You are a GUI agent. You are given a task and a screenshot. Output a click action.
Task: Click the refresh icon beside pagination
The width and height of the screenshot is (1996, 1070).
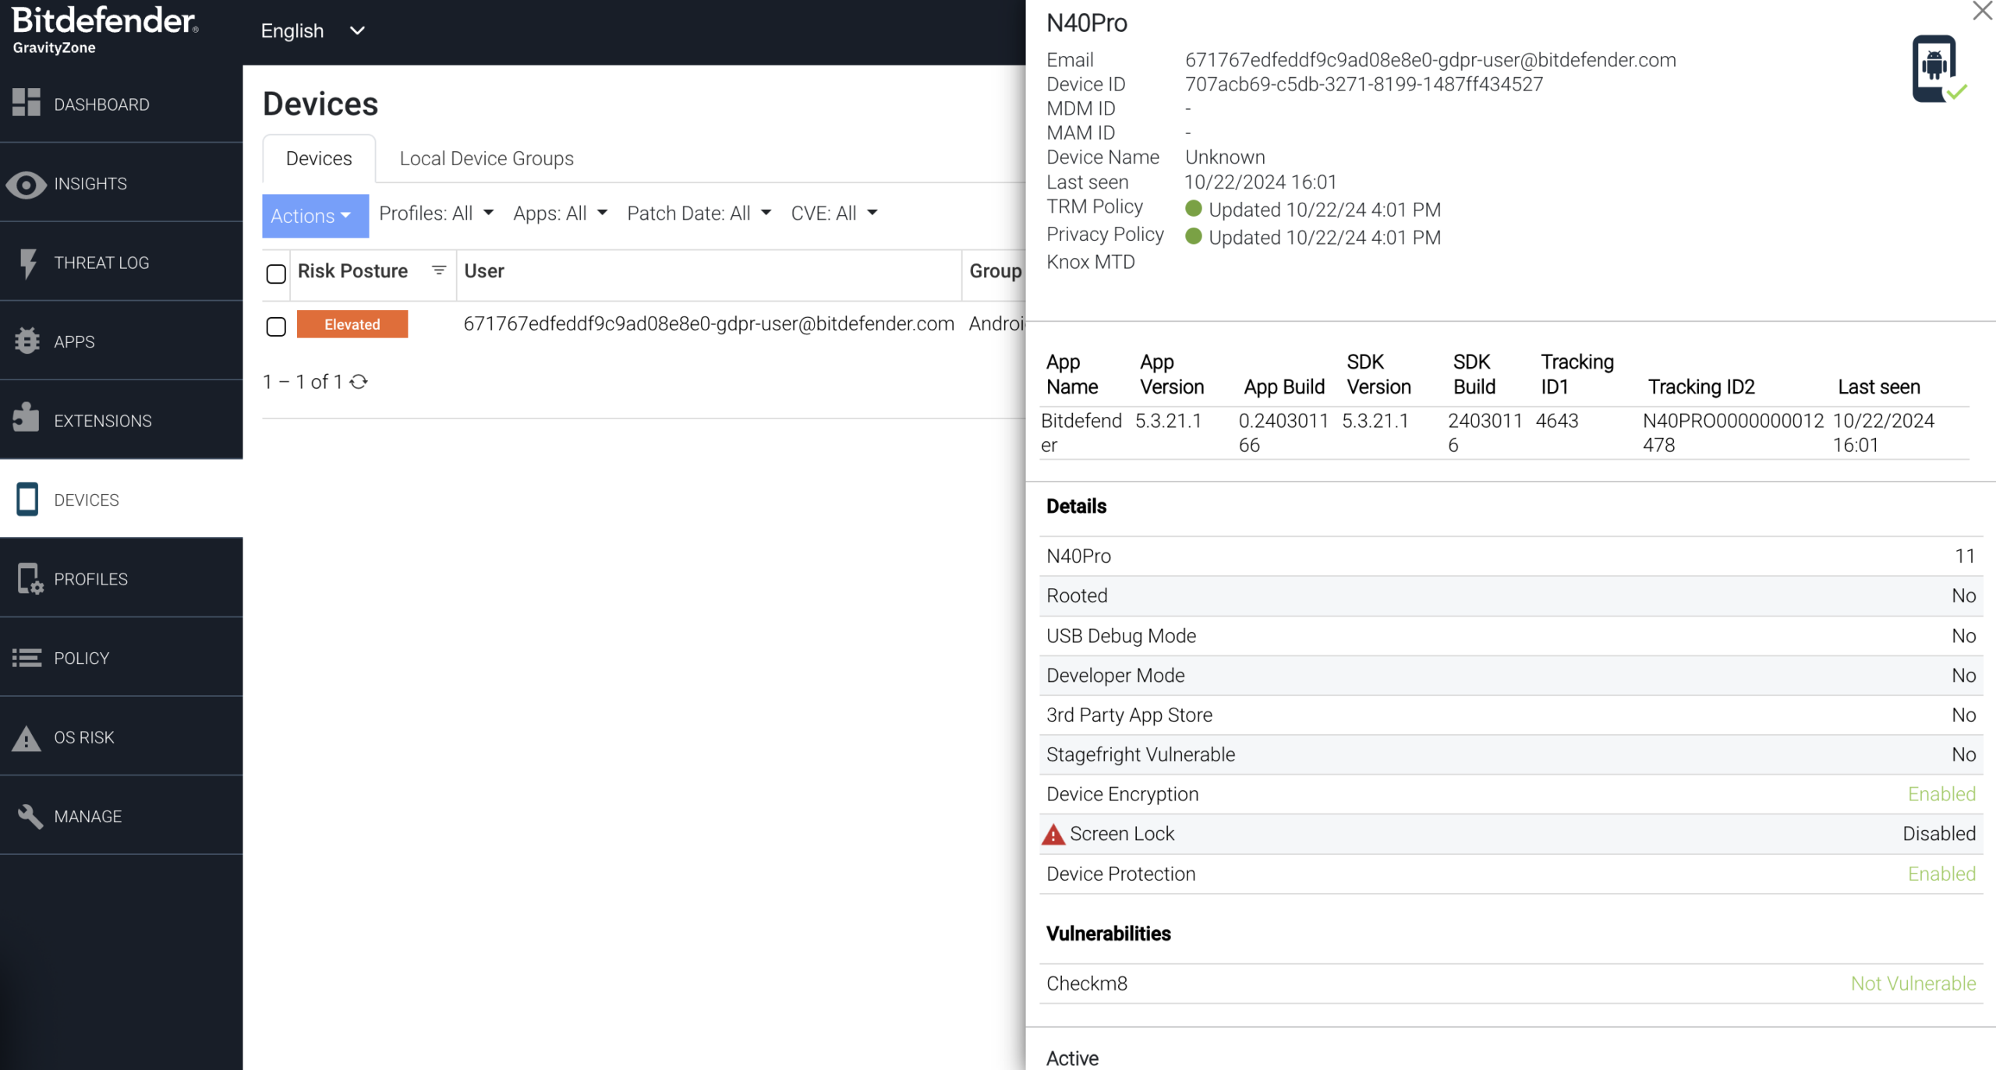[359, 382]
